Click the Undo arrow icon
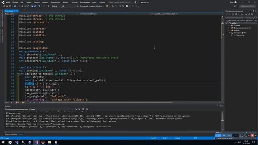The width and height of the screenshot is (258, 145). (40, 6)
